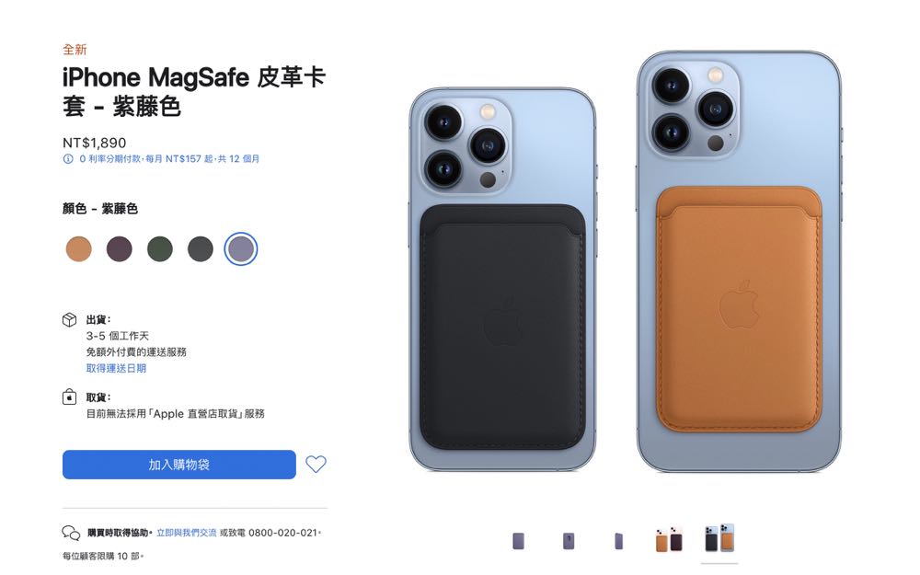
Task: Add item with 加入購物袋 button
Action: (179, 465)
